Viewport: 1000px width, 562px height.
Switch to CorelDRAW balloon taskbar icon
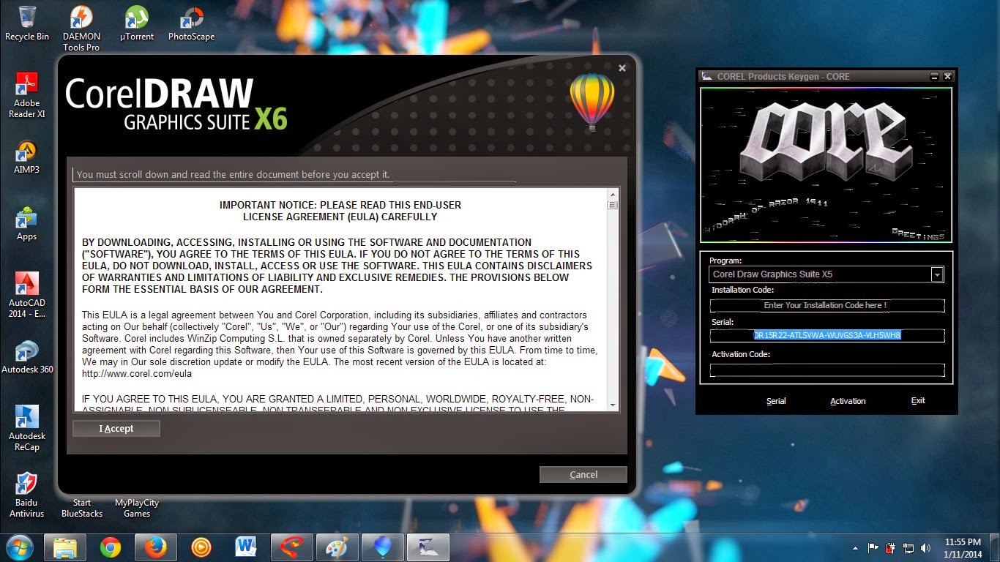point(383,547)
